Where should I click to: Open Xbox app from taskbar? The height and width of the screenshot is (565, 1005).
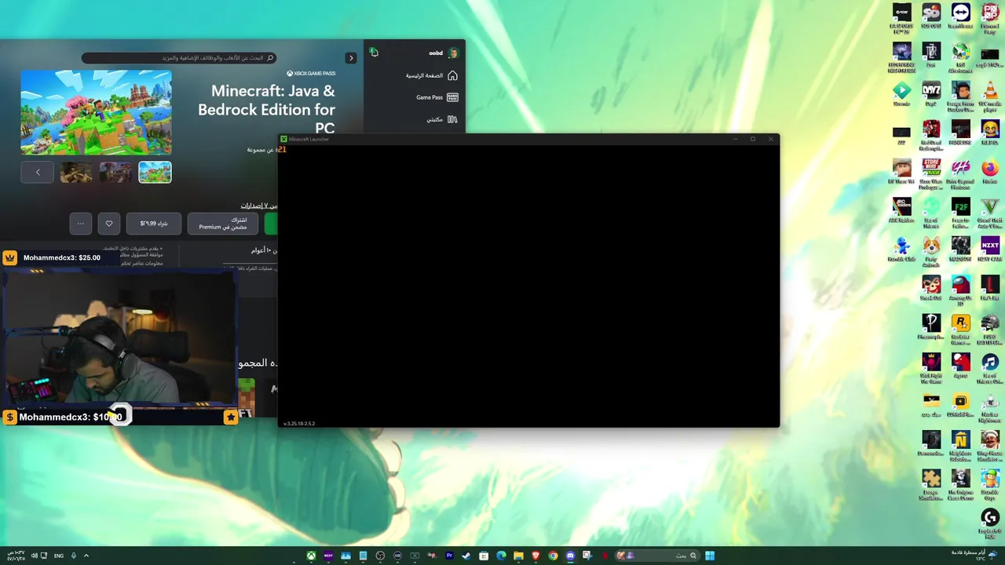[x=312, y=556]
